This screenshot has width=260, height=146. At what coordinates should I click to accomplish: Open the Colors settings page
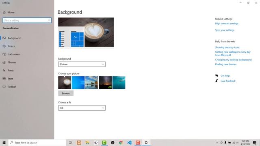click(9, 46)
